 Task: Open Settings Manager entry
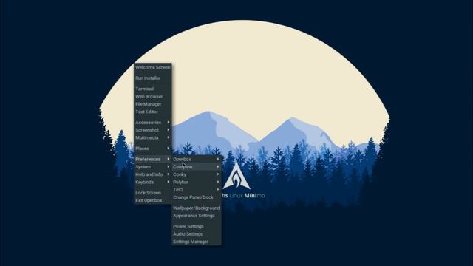tap(197, 242)
